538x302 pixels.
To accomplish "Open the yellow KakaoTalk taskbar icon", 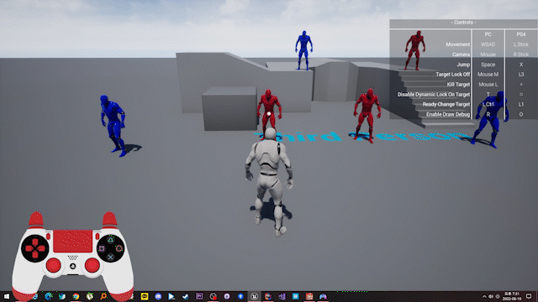I will point(145,296).
